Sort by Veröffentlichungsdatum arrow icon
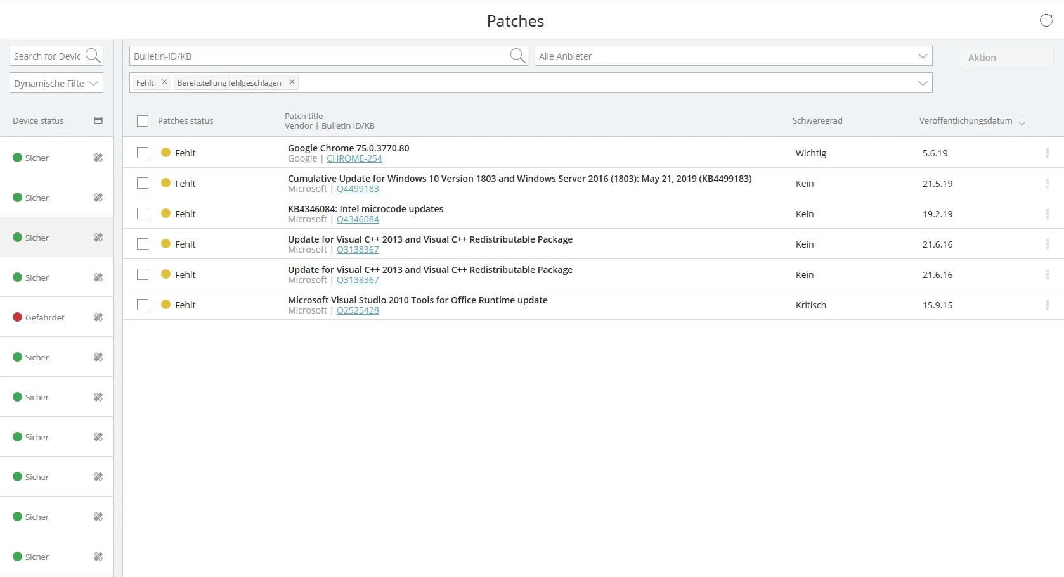Viewport: 1064px width, 577px height. point(1022,121)
